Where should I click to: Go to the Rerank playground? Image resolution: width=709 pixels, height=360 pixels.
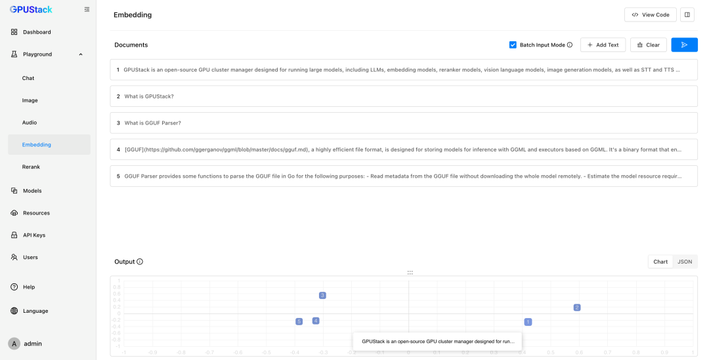point(31,167)
